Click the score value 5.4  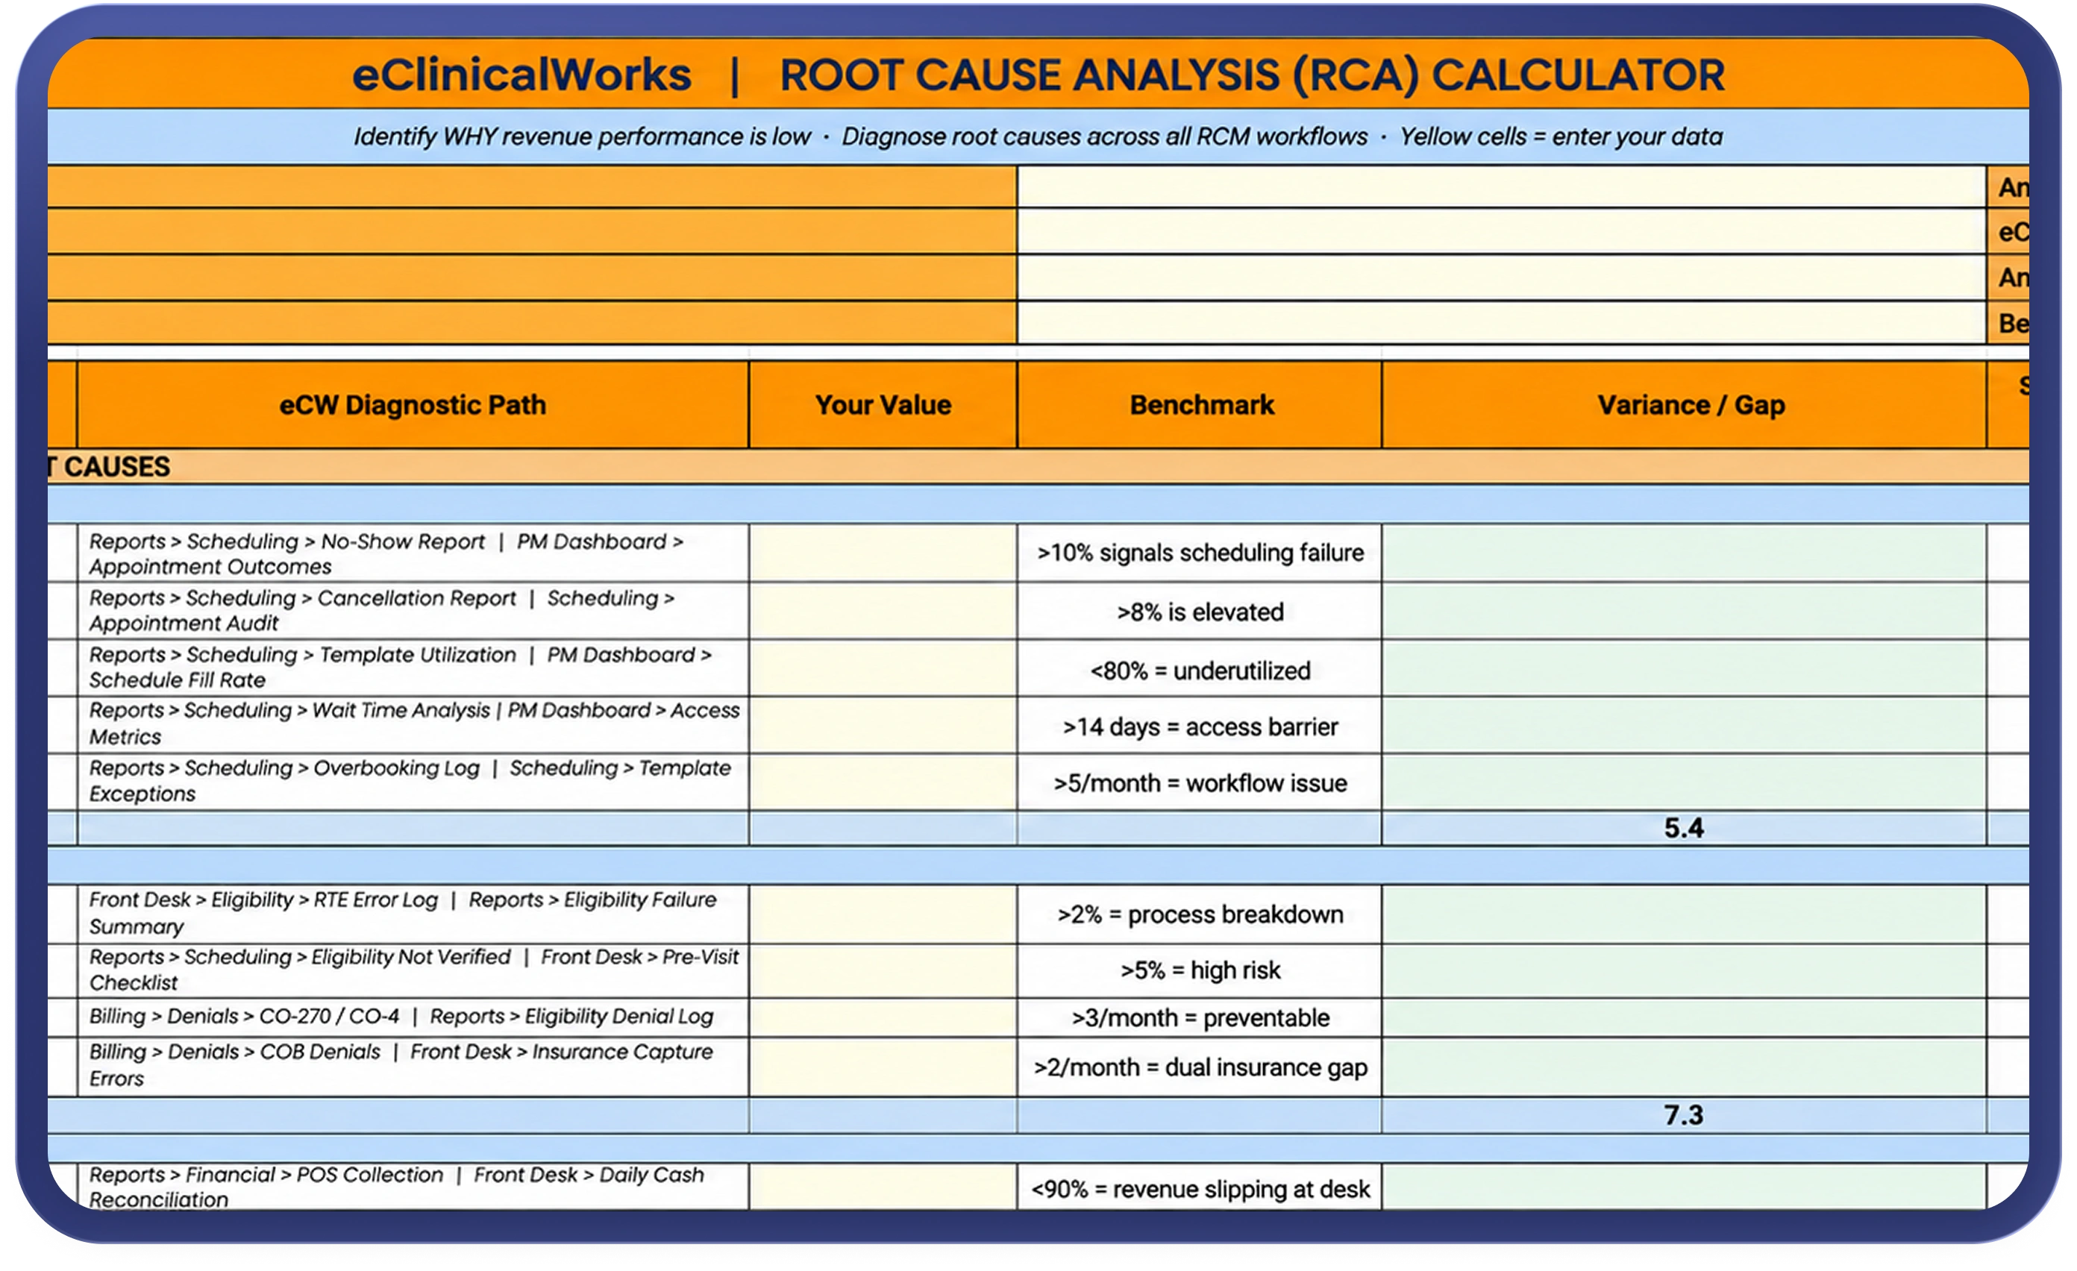1683,828
